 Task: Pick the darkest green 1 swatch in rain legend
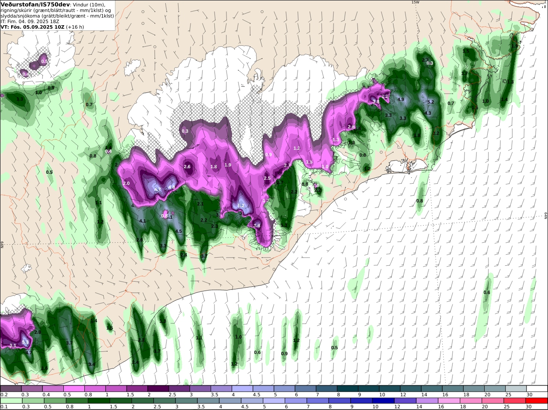coord(98,401)
